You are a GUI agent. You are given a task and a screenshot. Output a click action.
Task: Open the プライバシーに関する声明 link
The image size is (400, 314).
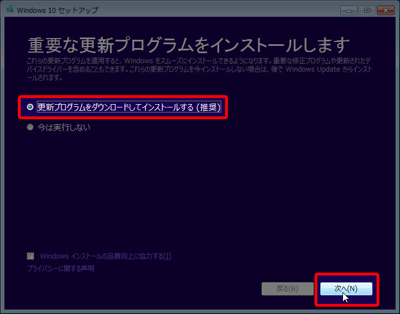click(x=60, y=269)
